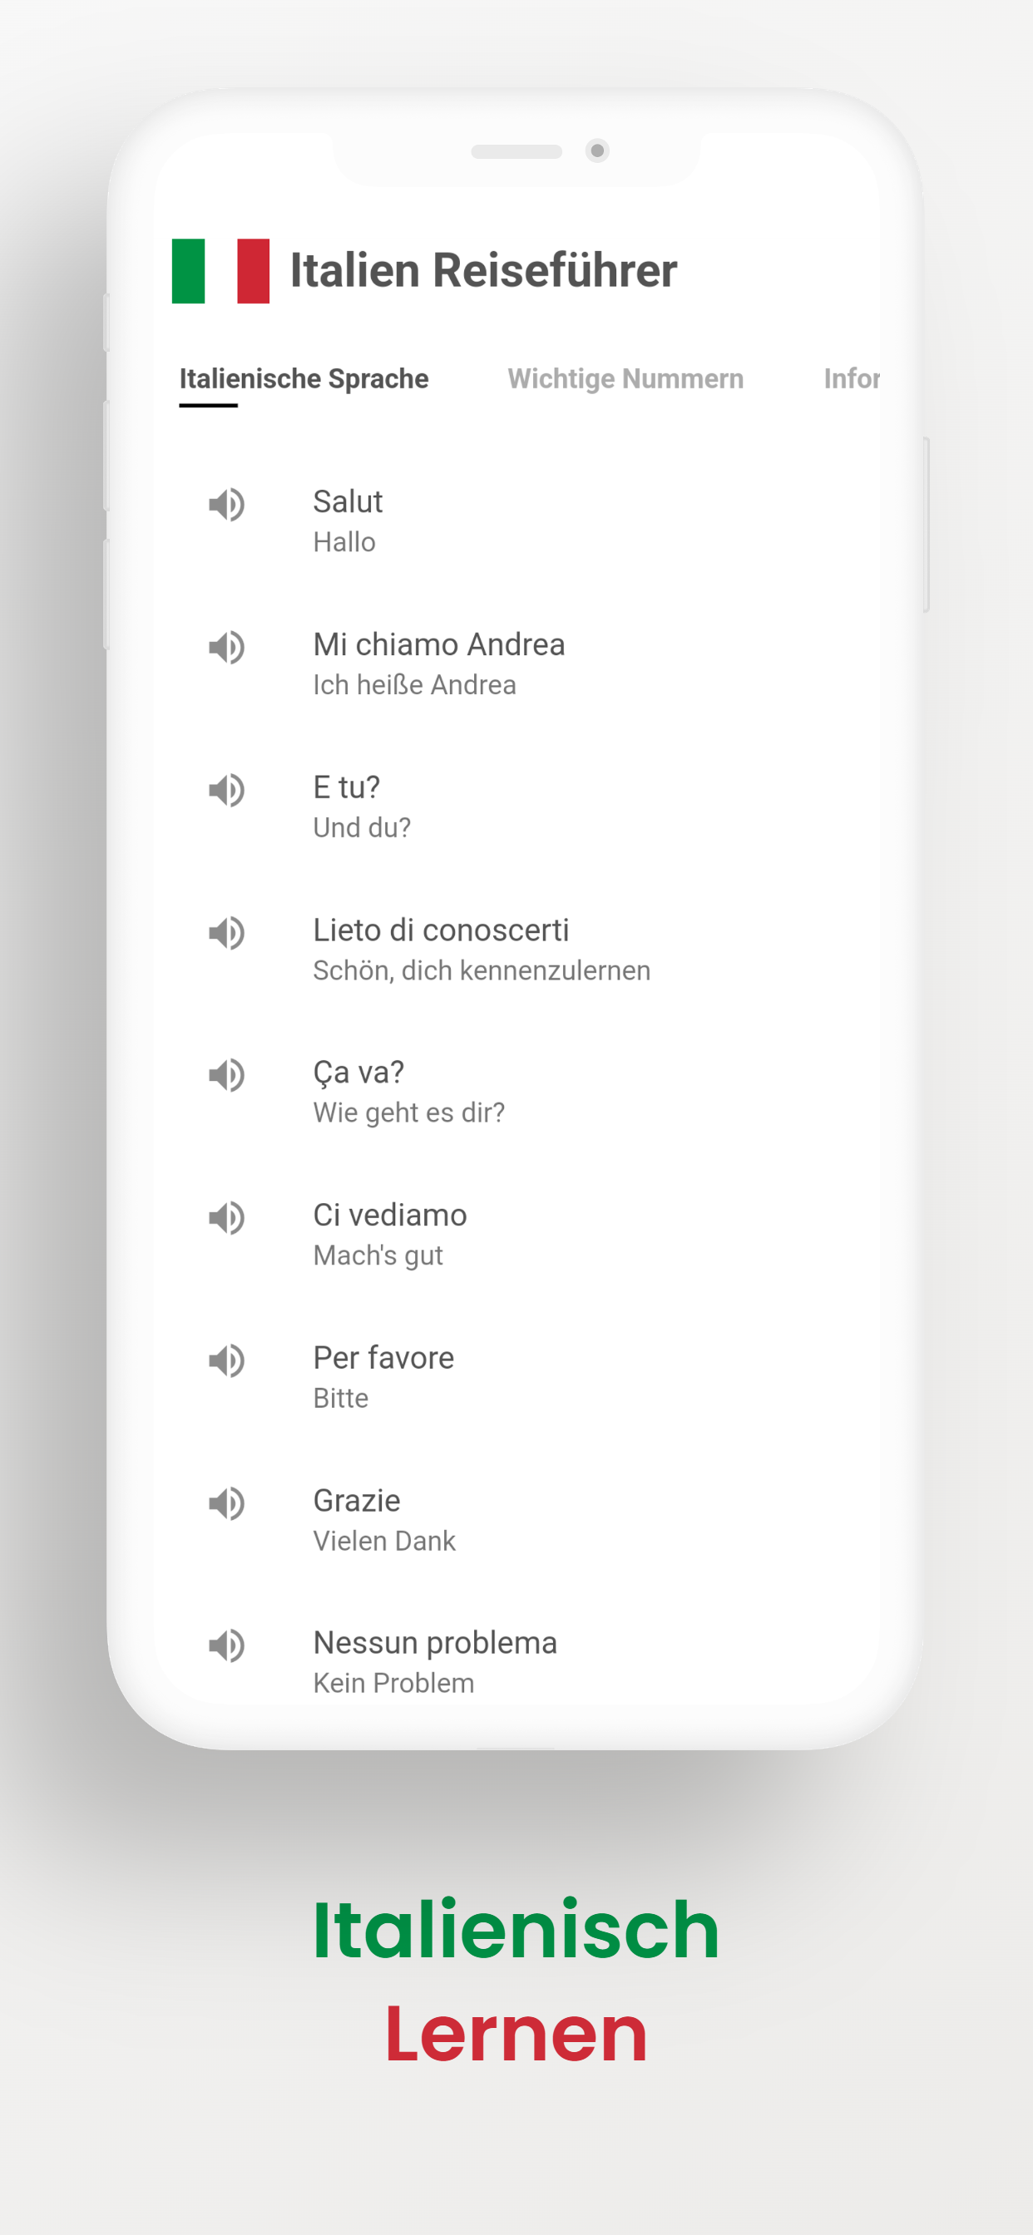Image resolution: width=1033 pixels, height=2235 pixels.
Task: Hear pronunciation of Per favore
Action: click(x=225, y=1360)
